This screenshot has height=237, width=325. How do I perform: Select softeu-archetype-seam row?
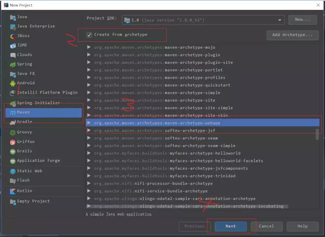(x=202, y=138)
